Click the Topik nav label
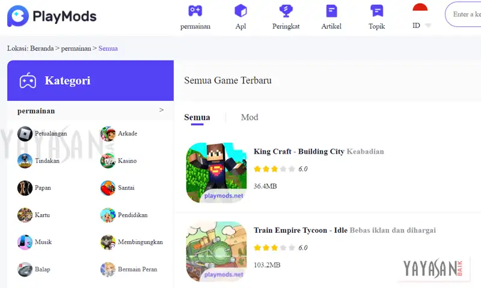This screenshot has height=288, width=481. click(377, 26)
